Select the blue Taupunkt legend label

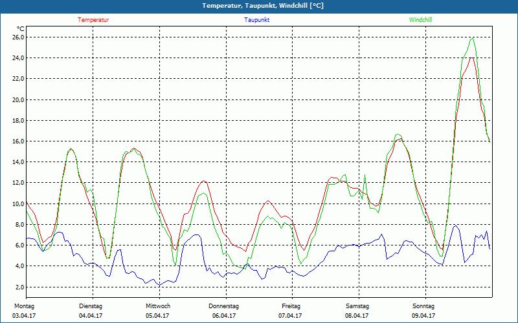(257, 20)
